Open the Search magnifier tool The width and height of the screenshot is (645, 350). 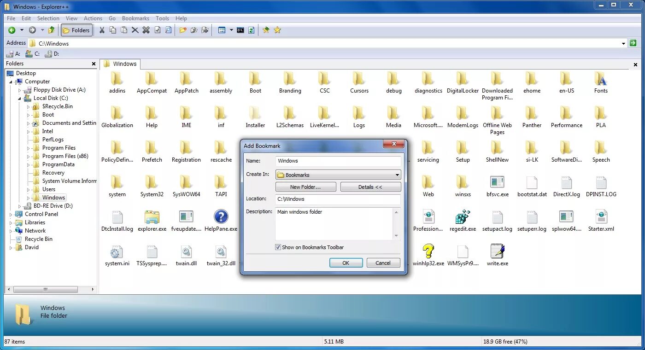169,30
